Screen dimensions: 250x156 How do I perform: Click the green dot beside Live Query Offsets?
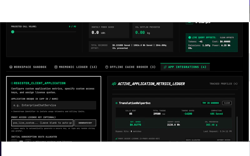190,37
